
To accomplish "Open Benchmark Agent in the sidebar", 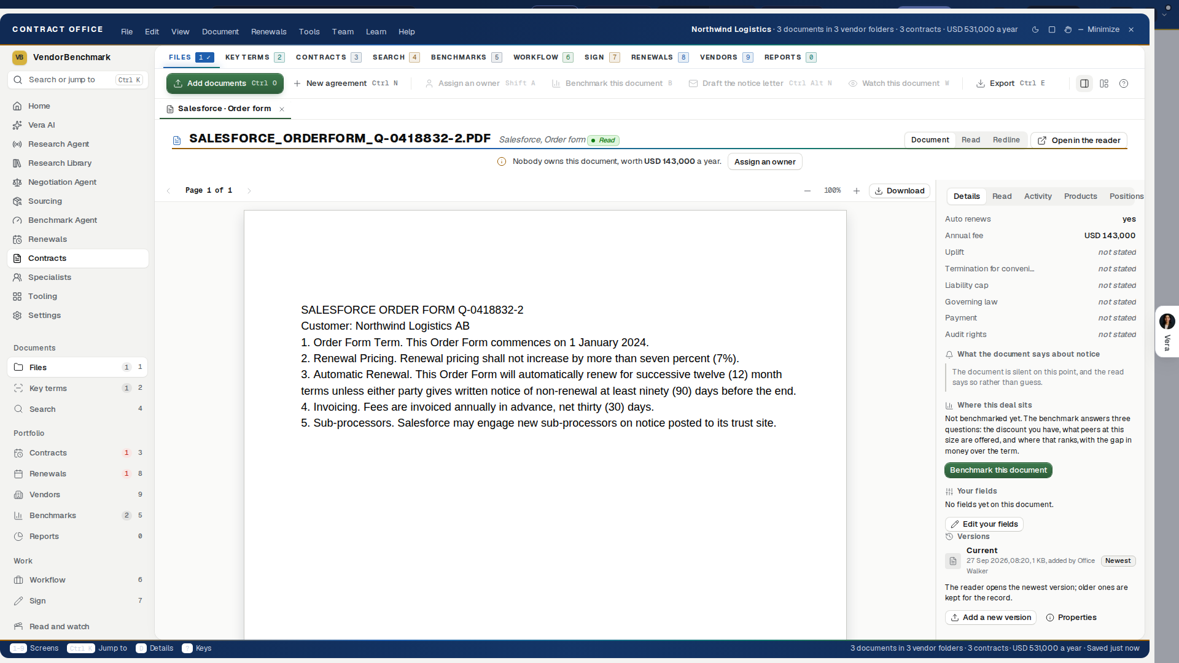I will [x=78, y=220].
